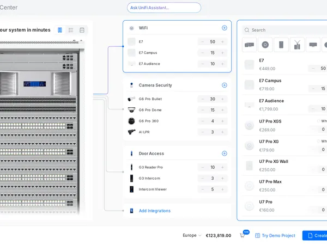The width and height of the screenshot is (327, 245).
Task: Click the G6 Pro Bullet quantity value 30
Action: point(213,99)
